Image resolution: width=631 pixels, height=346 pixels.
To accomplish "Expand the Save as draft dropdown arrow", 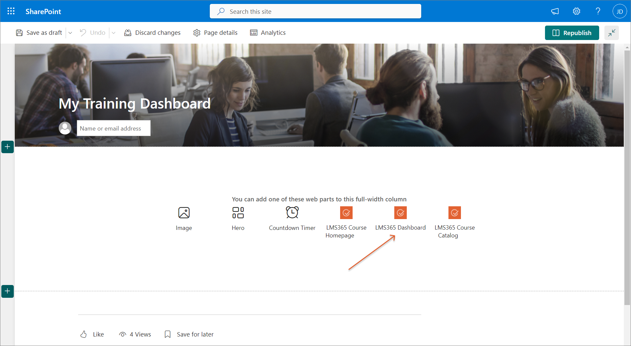I will [x=70, y=33].
